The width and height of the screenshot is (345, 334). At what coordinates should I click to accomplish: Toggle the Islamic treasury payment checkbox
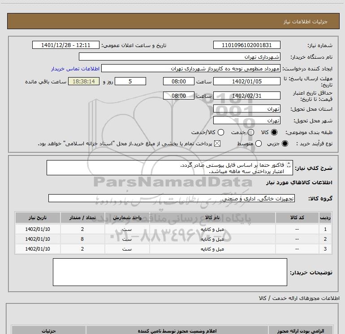217,143
